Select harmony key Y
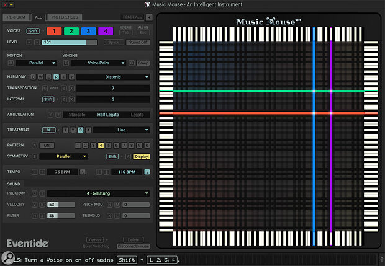Viewport: 385px width, 266px height. tap(71, 77)
